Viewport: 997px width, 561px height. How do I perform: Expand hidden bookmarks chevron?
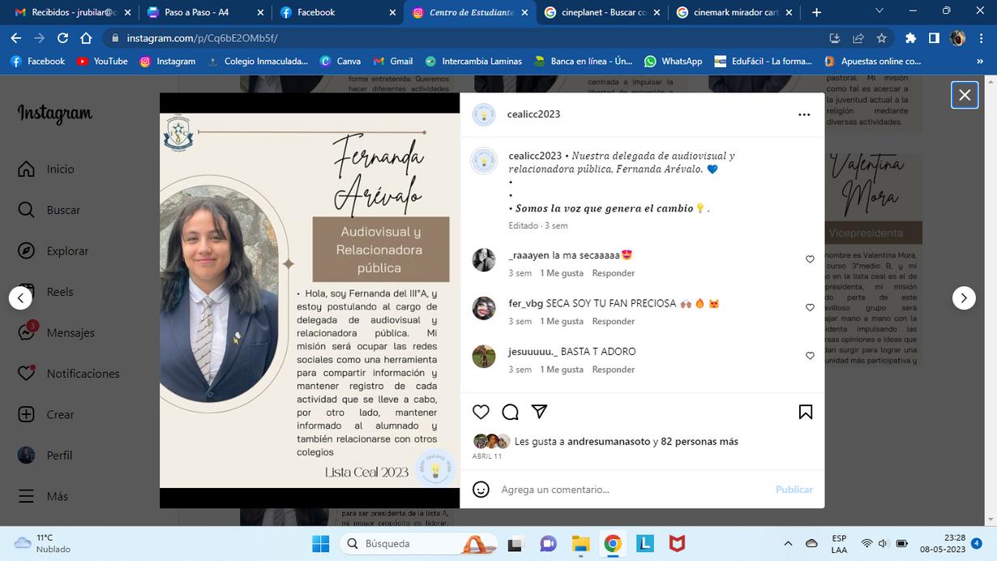tap(980, 61)
